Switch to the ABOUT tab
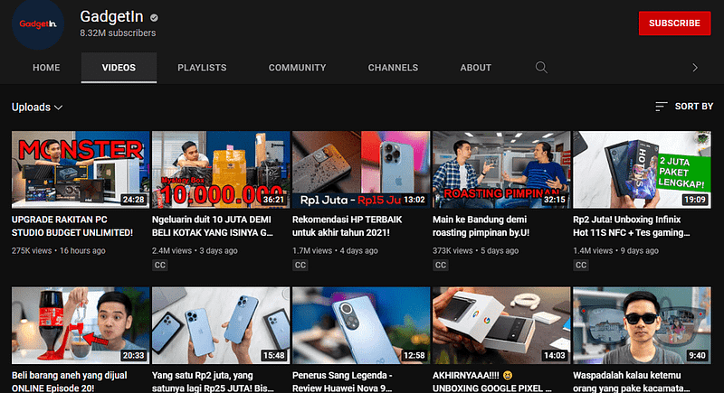This screenshot has width=724, height=393. tap(476, 68)
